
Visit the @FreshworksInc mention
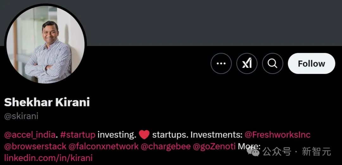tap(278, 135)
